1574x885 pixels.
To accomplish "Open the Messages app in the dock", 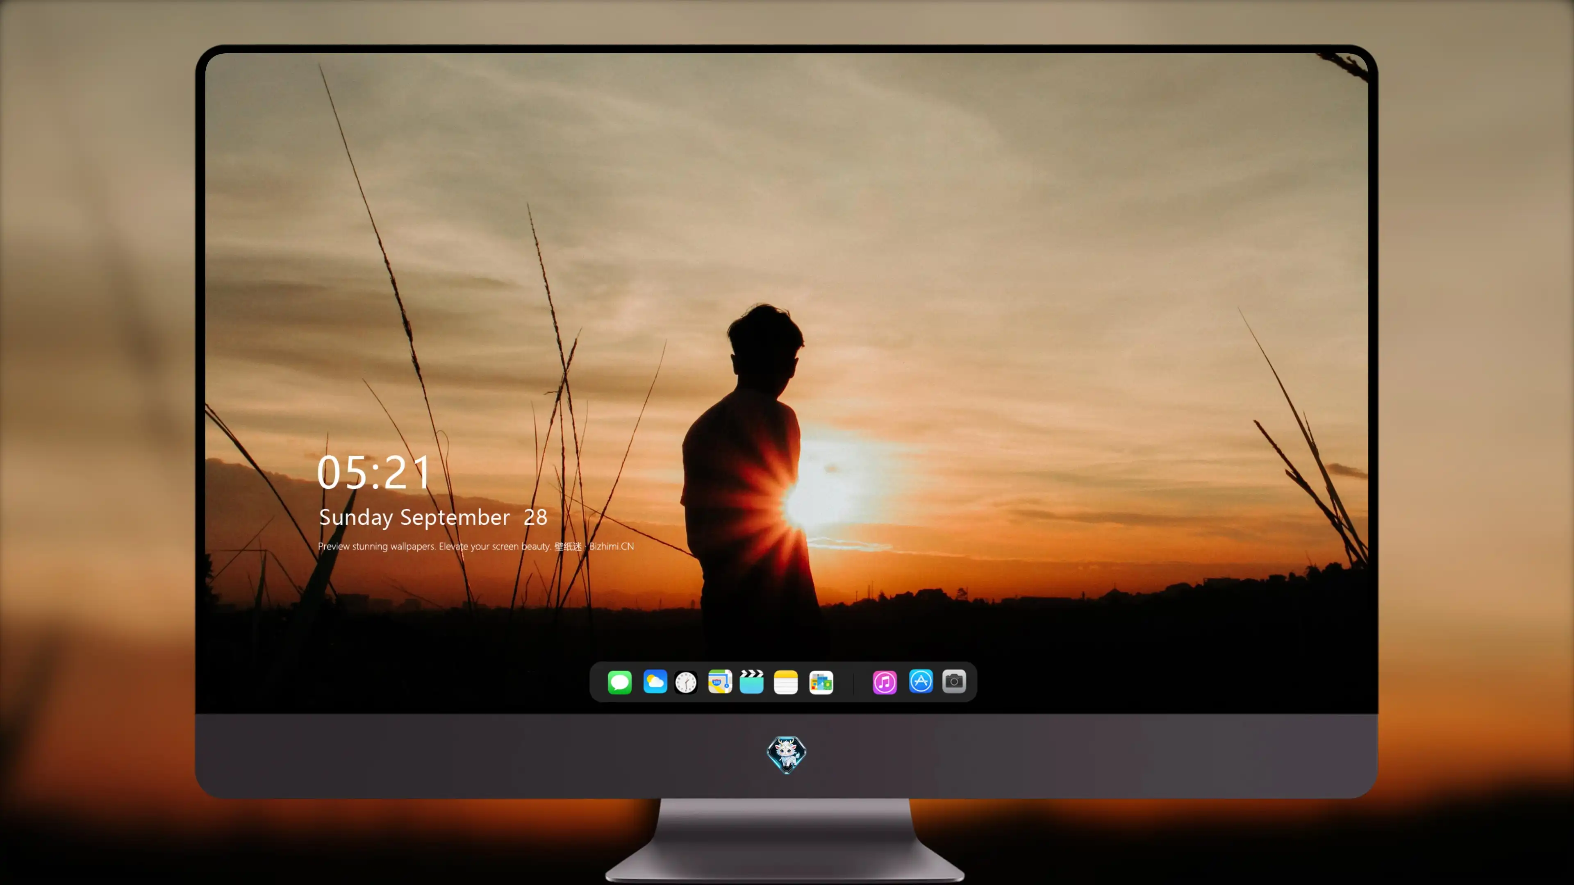I will [x=620, y=682].
